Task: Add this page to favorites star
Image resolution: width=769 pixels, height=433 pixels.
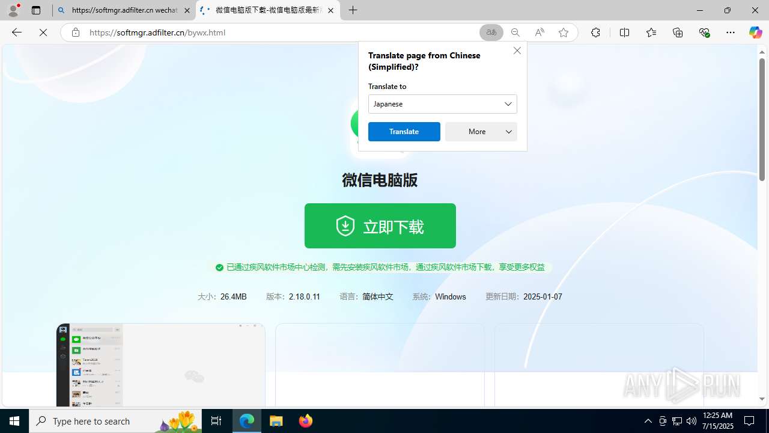Action: click(x=564, y=32)
